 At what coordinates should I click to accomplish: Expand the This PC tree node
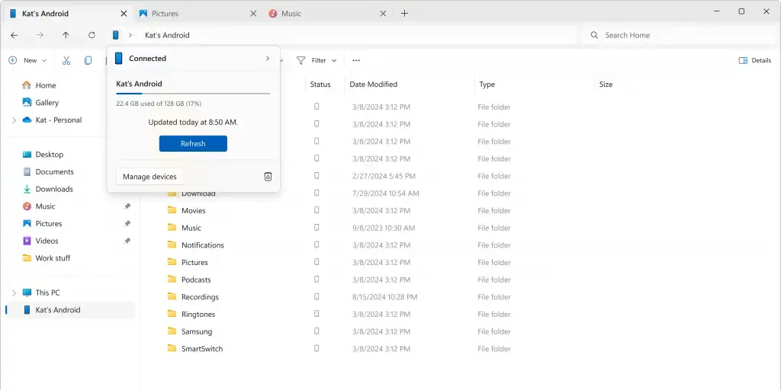[x=14, y=292]
